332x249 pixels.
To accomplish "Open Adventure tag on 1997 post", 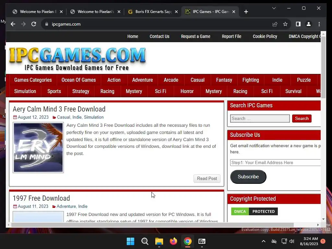I will point(66,206).
